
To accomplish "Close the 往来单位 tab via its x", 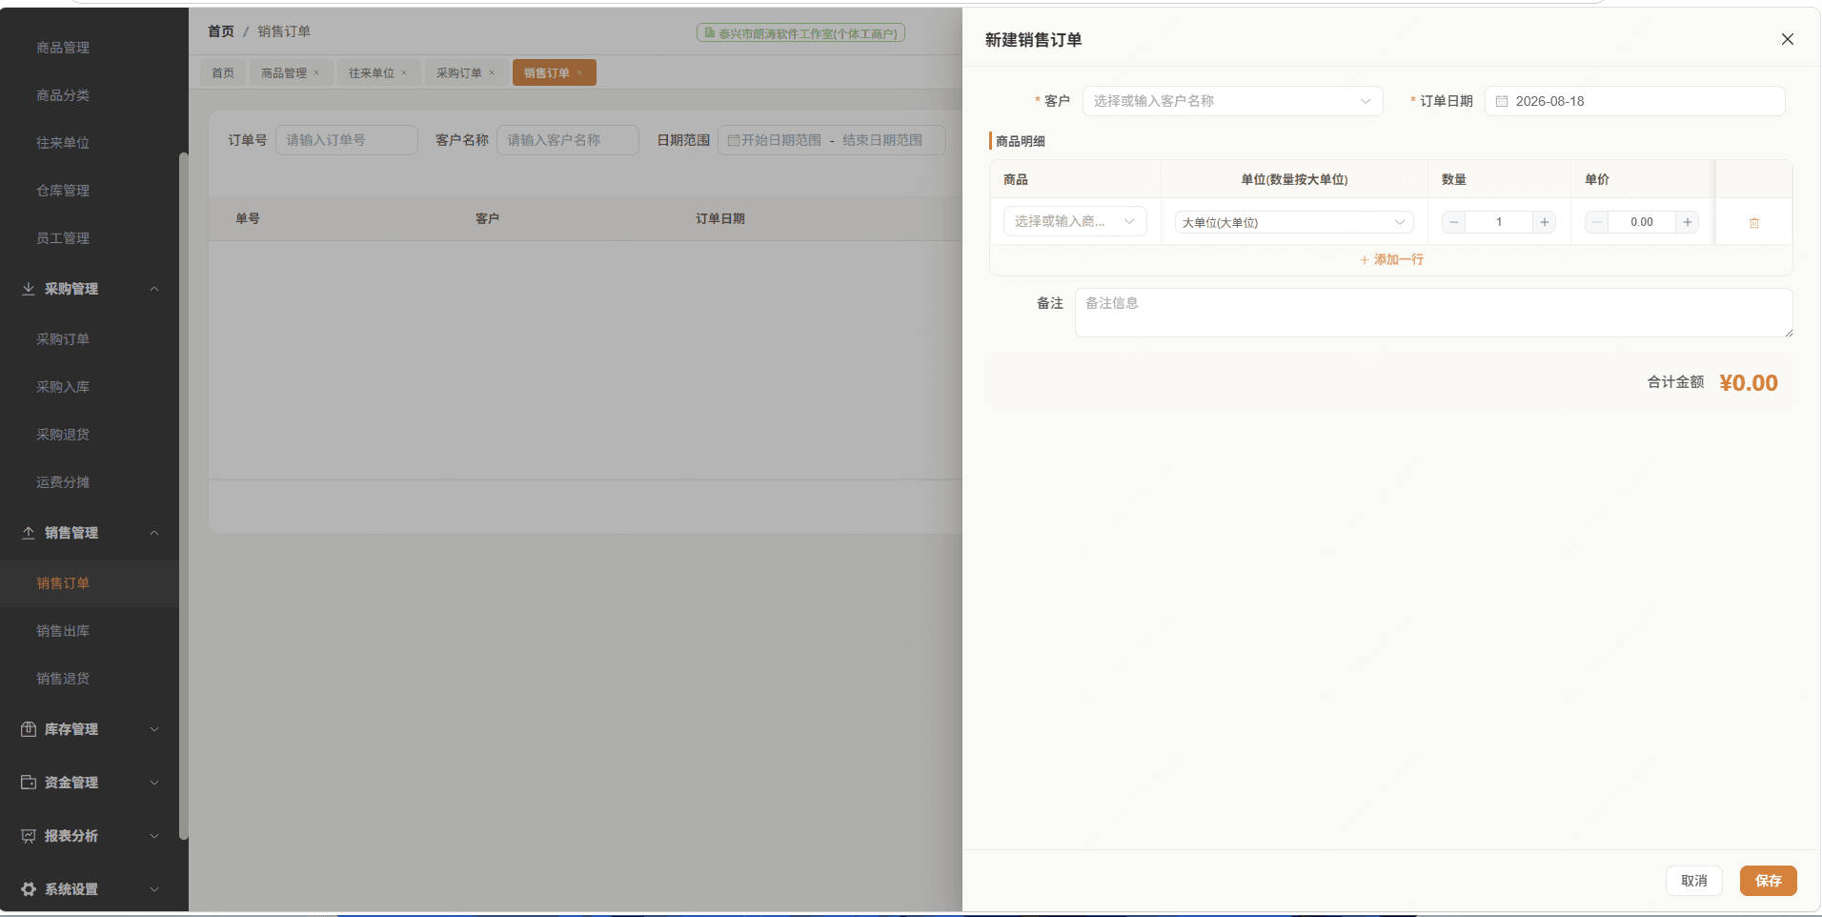I will point(404,72).
